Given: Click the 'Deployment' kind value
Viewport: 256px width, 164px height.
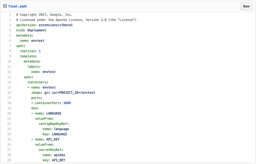Looking at the screenshot, I should 37,30.
